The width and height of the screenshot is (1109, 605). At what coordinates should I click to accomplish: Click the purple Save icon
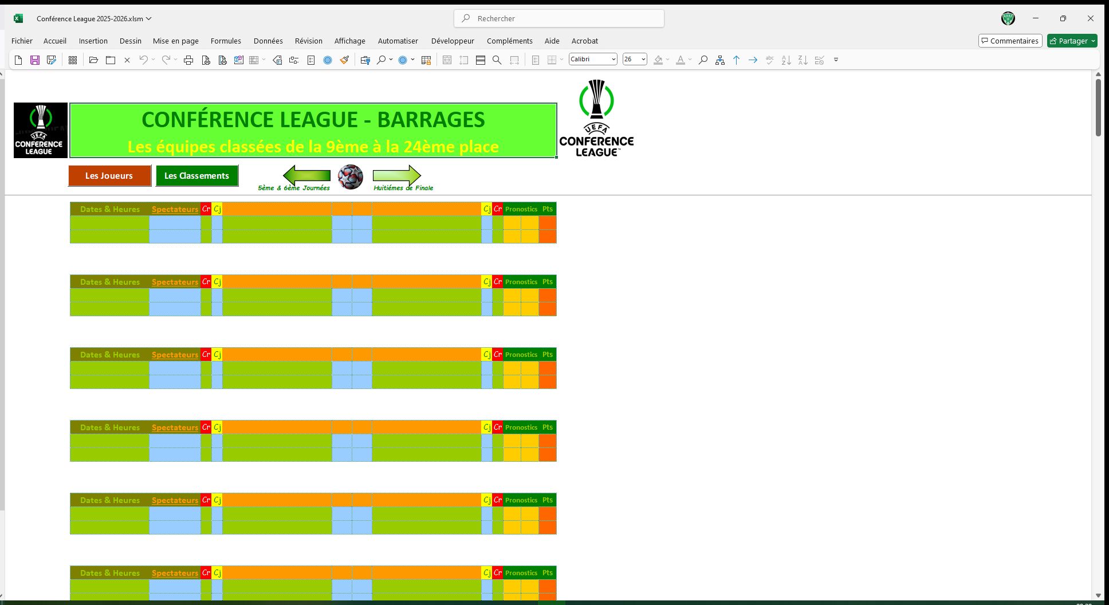pyautogui.click(x=35, y=60)
